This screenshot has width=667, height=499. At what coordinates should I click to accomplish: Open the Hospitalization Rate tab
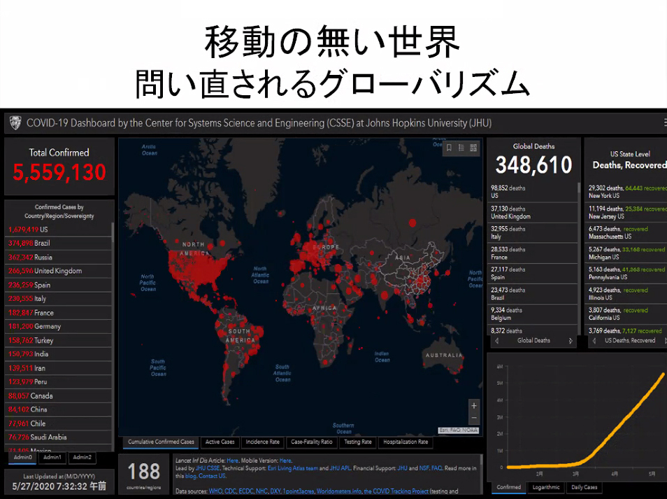pos(406,442)
